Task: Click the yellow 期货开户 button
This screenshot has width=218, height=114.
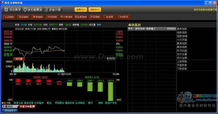Action: pyautogui.click(x=95, y=10)
